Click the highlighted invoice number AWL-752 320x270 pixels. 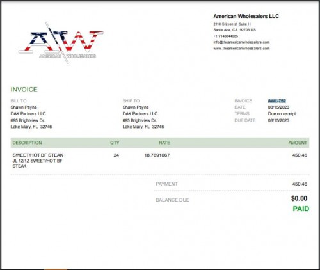click(x=277, y=101)
